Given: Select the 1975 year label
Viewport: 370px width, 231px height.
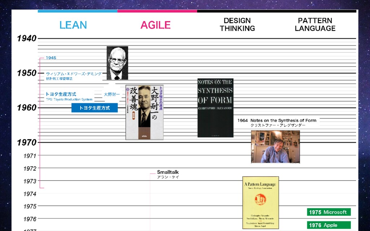Looking at the screenshot, I should tap(30, 206).
